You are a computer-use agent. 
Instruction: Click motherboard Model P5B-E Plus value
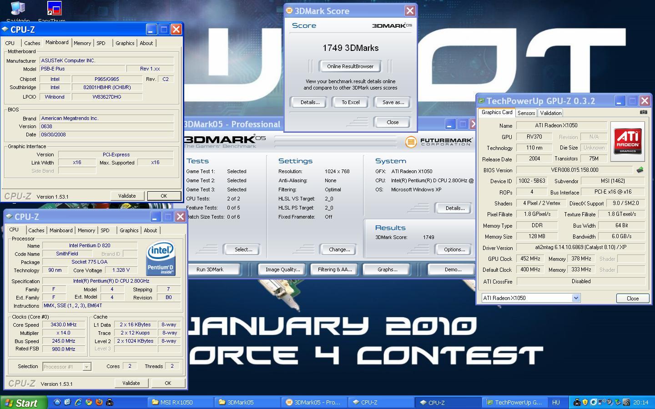pyautogui.click(x=82, y=69)
